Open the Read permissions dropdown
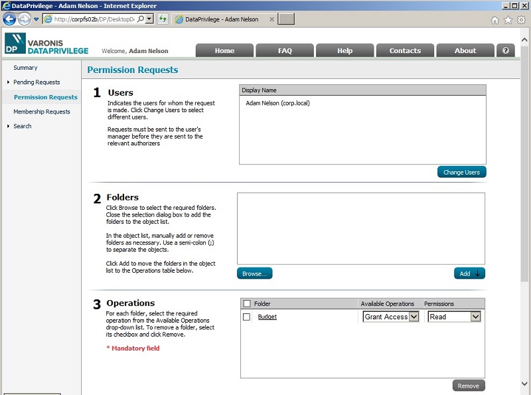The width and height of the screenshot is (531, 395). coord(454,317)
